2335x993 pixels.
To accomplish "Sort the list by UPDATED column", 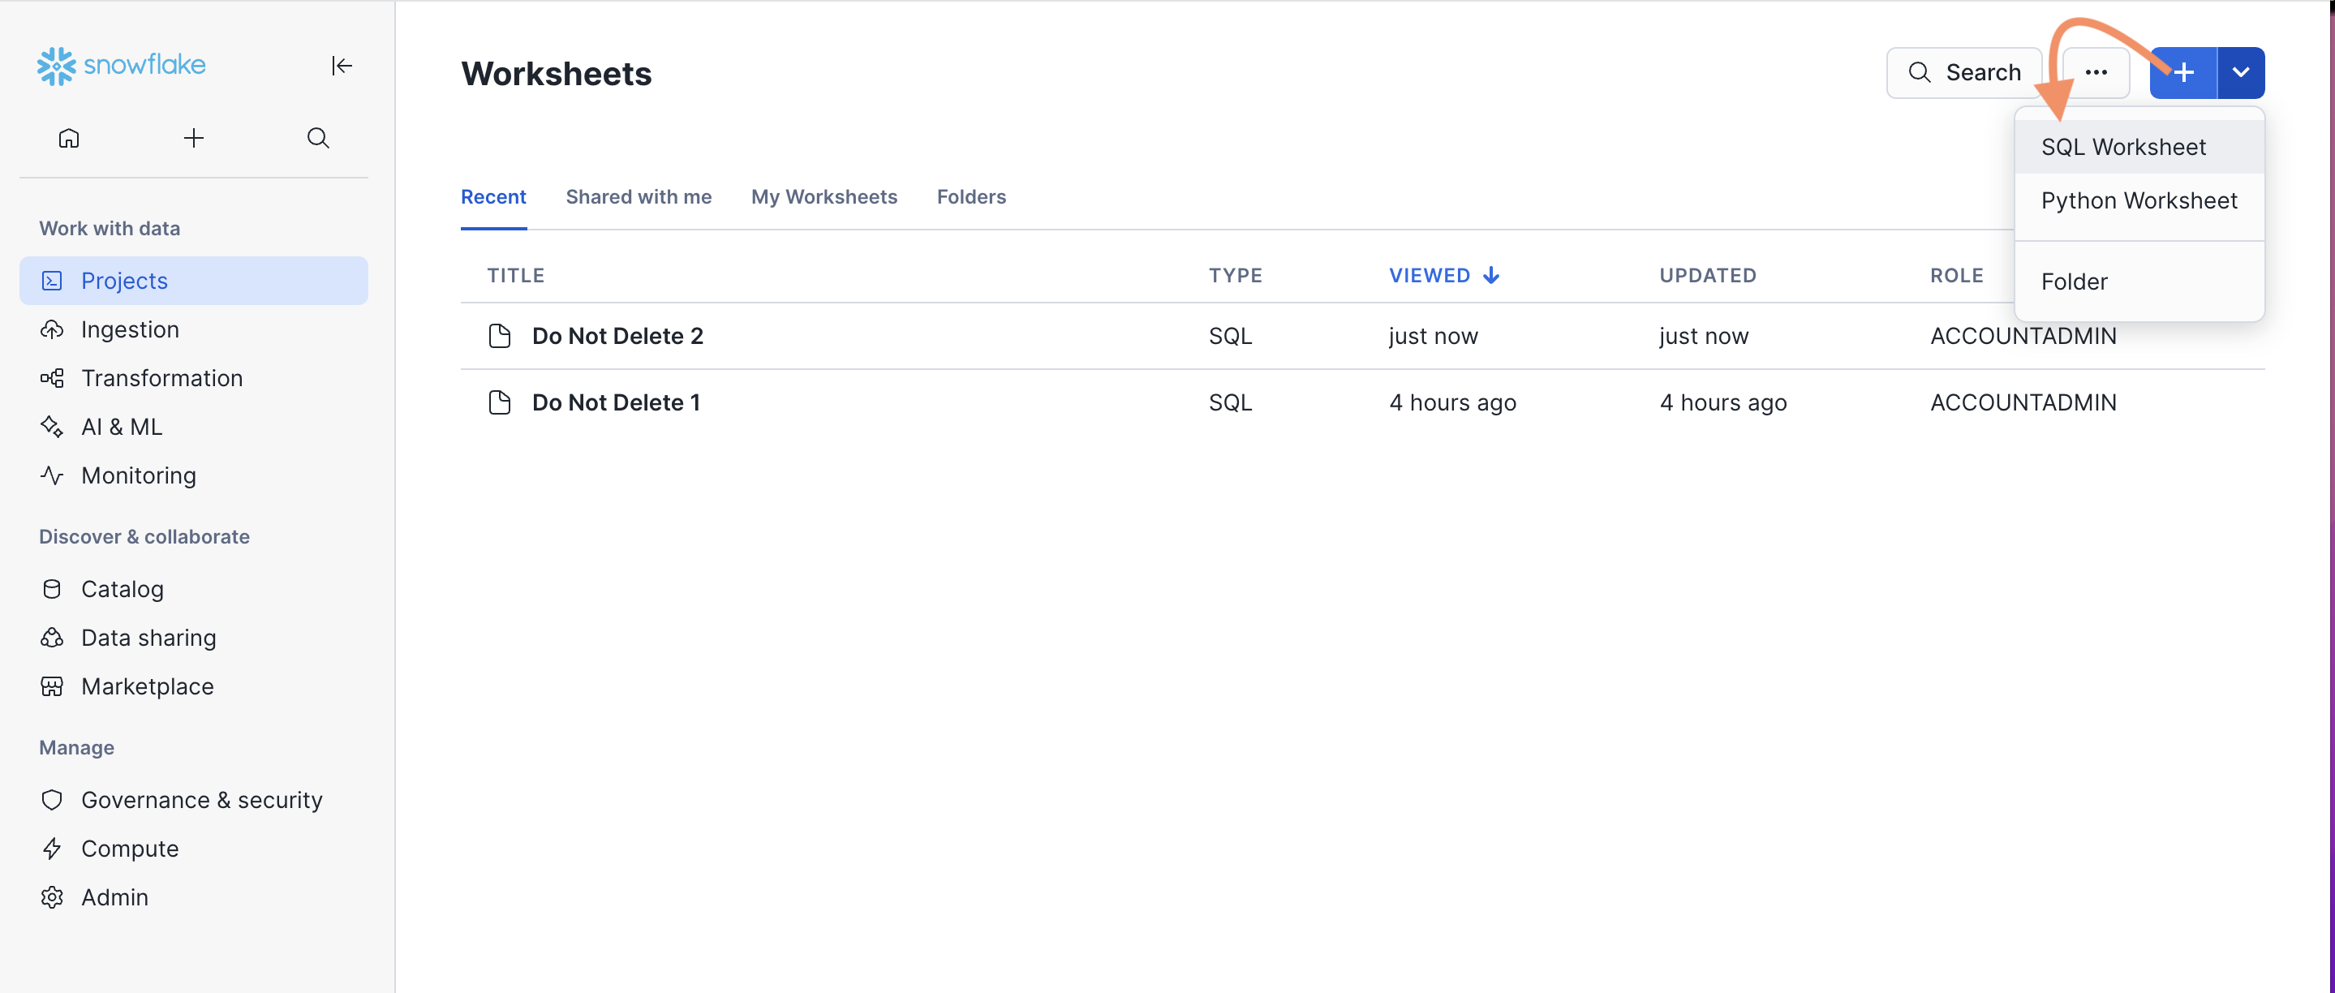I will point(1708,276).
